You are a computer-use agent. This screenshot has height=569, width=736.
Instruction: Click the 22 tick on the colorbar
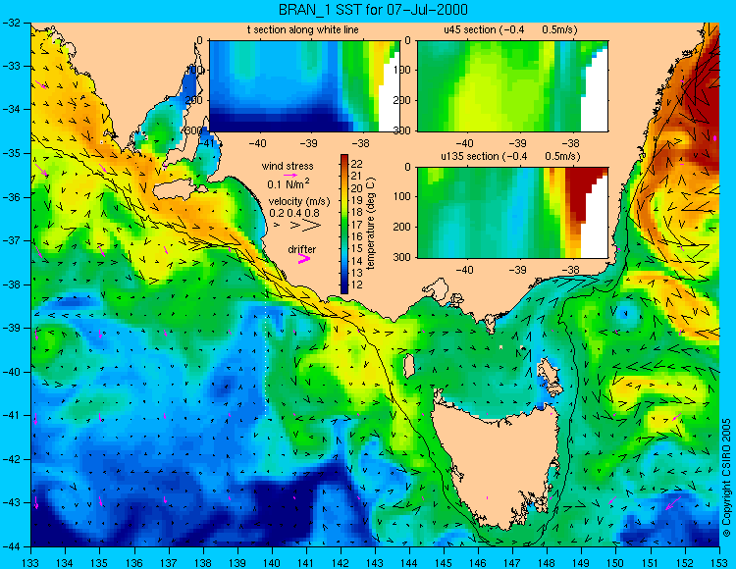click(357, 164)
